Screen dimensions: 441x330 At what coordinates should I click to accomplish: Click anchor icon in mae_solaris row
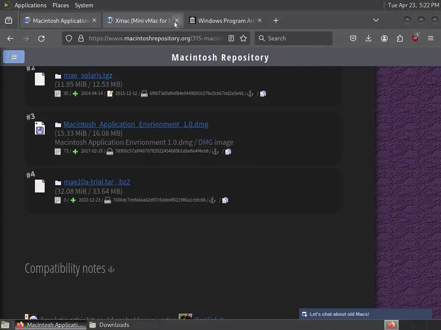[x=250, y=94]
